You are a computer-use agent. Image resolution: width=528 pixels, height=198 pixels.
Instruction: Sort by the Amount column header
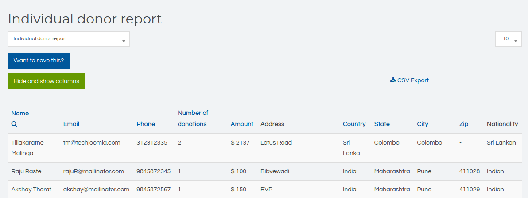click(x=242, y=124)
